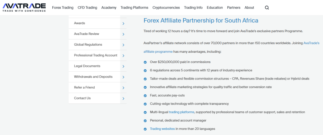Select the Withdrawals and Deposits label
Image resolution: width=323 pixels, height=135 pixels.
click(93, 77)
